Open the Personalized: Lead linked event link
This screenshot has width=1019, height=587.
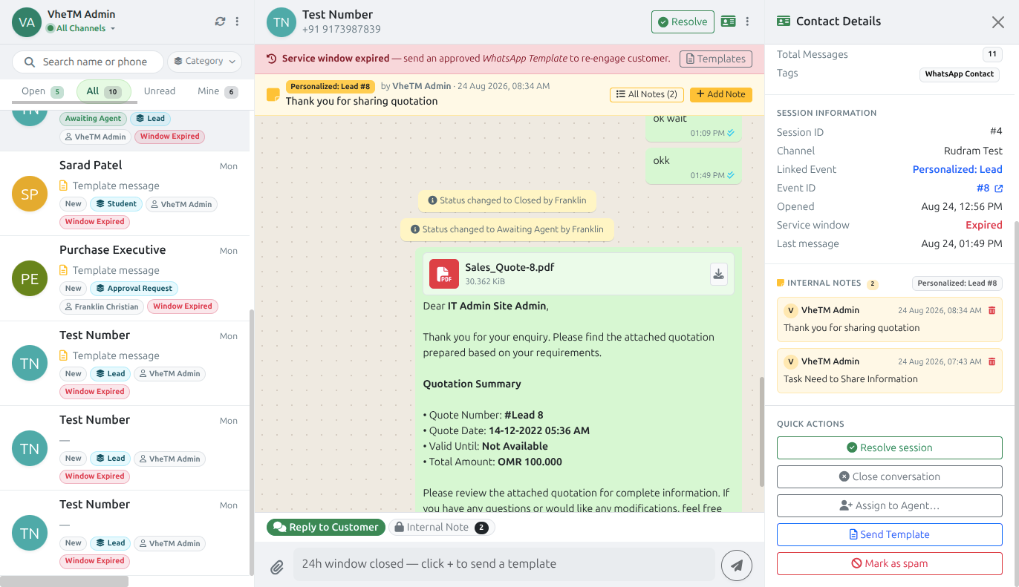957,169
